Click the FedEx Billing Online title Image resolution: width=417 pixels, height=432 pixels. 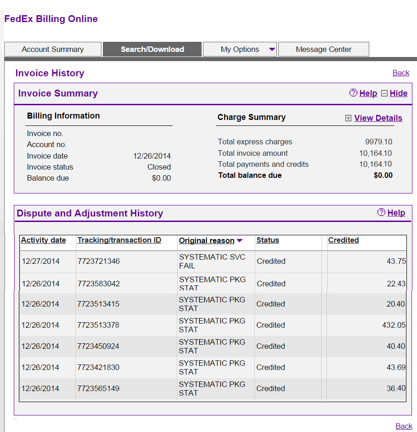tap(51, 19)
